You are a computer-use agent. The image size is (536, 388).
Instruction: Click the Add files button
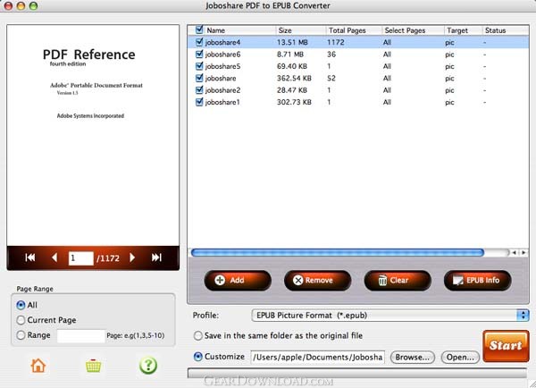238,280
